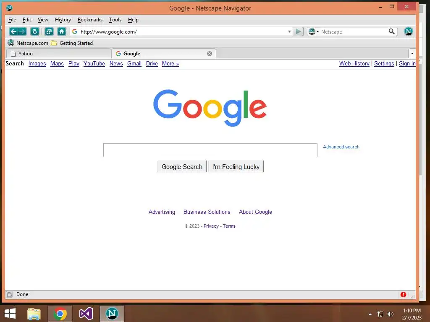Image resolution: width=430 pixels, height=322 pixels.
Task: Reload the page with the refresh icon
Action: (x=34, y=31)
